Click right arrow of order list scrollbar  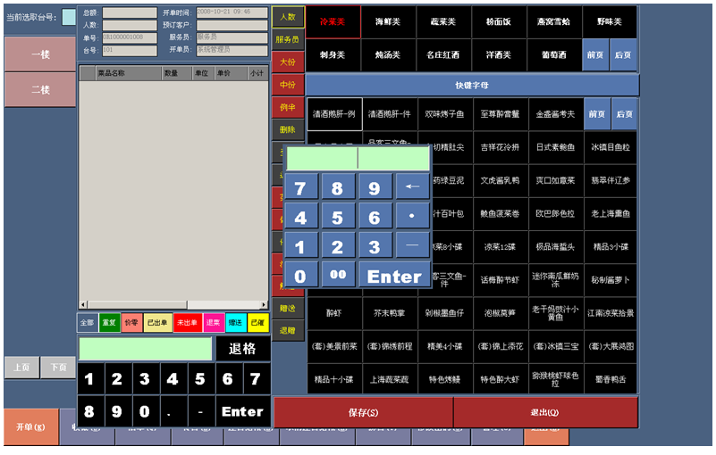264,304
